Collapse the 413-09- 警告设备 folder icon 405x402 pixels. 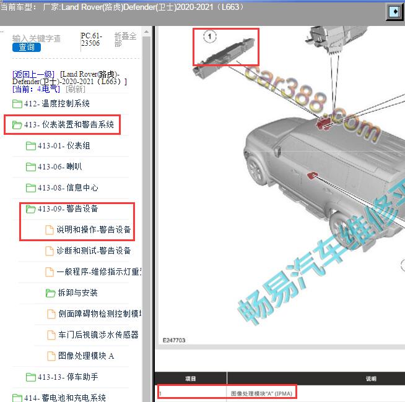[x=31, y=209]
